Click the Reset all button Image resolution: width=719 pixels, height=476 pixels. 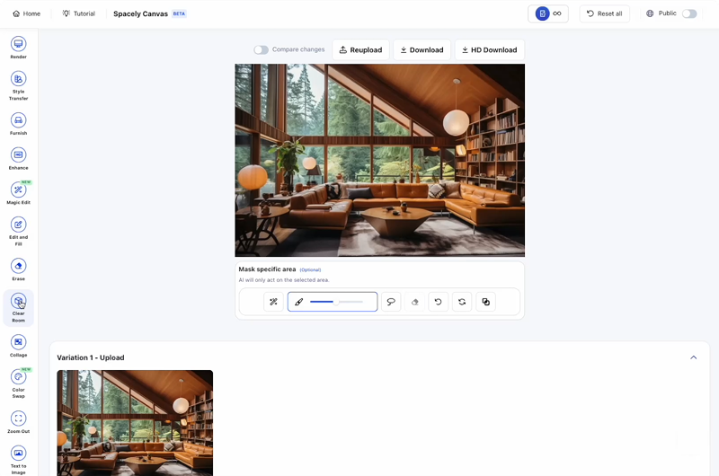604,13
